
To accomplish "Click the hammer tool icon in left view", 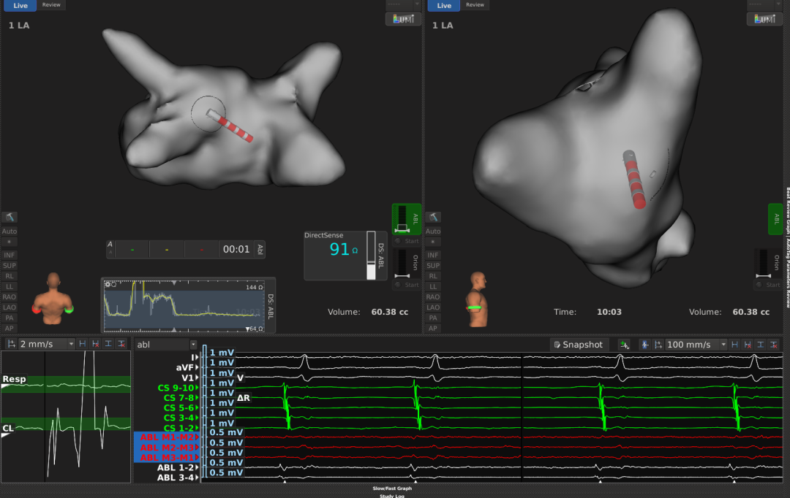I will point(10,217).
